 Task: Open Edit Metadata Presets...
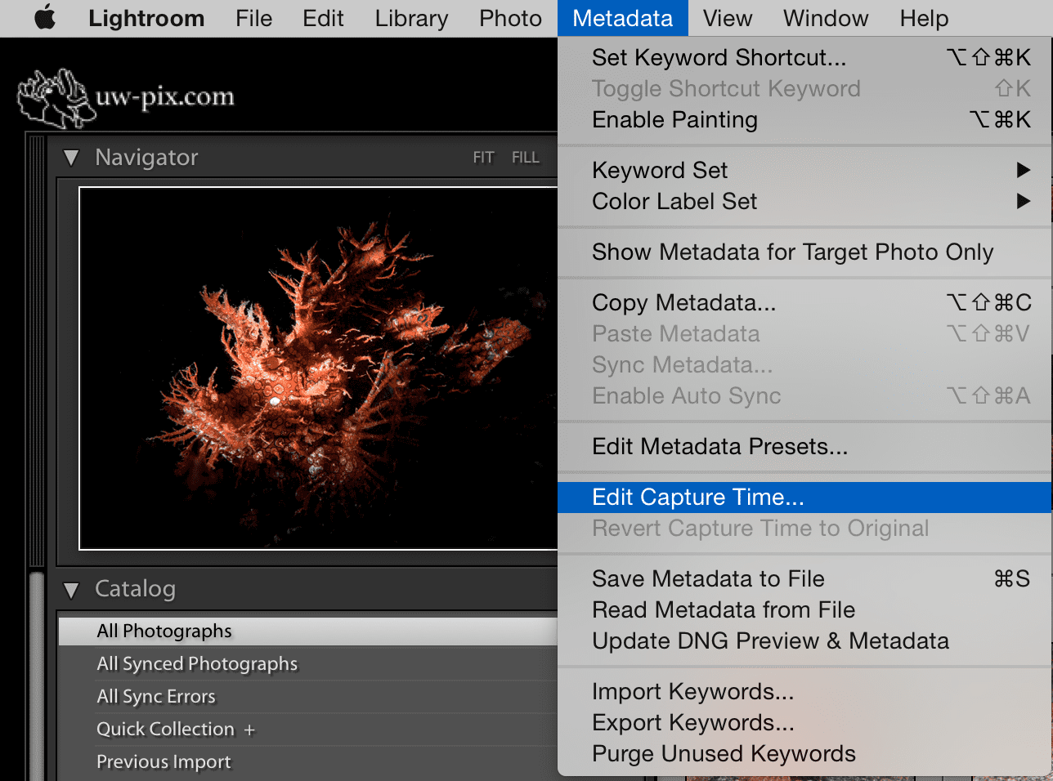[804, 446]
